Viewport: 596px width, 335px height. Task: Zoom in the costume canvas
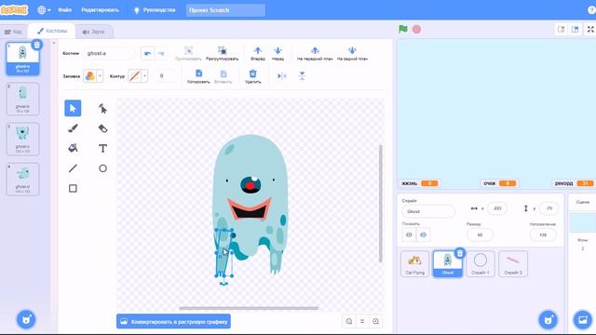376,321
